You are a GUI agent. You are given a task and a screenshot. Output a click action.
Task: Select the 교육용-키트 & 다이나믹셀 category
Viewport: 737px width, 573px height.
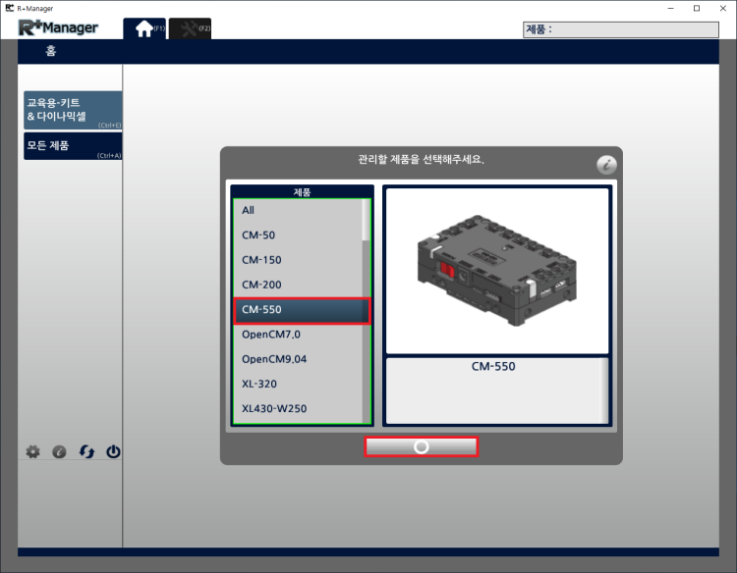(72, 110)
